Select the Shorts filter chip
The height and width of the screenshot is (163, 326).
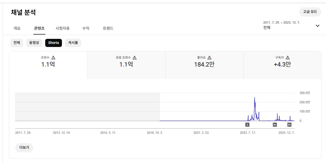54,43
